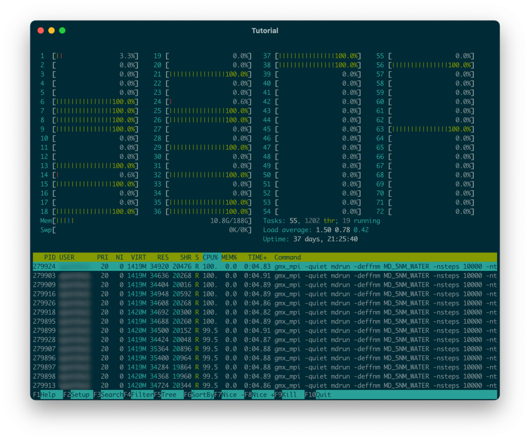Screen dimensions: 530x440
Task: Sort by the MEM% column header
Action: pyautogui.click(x=229, y=257)
